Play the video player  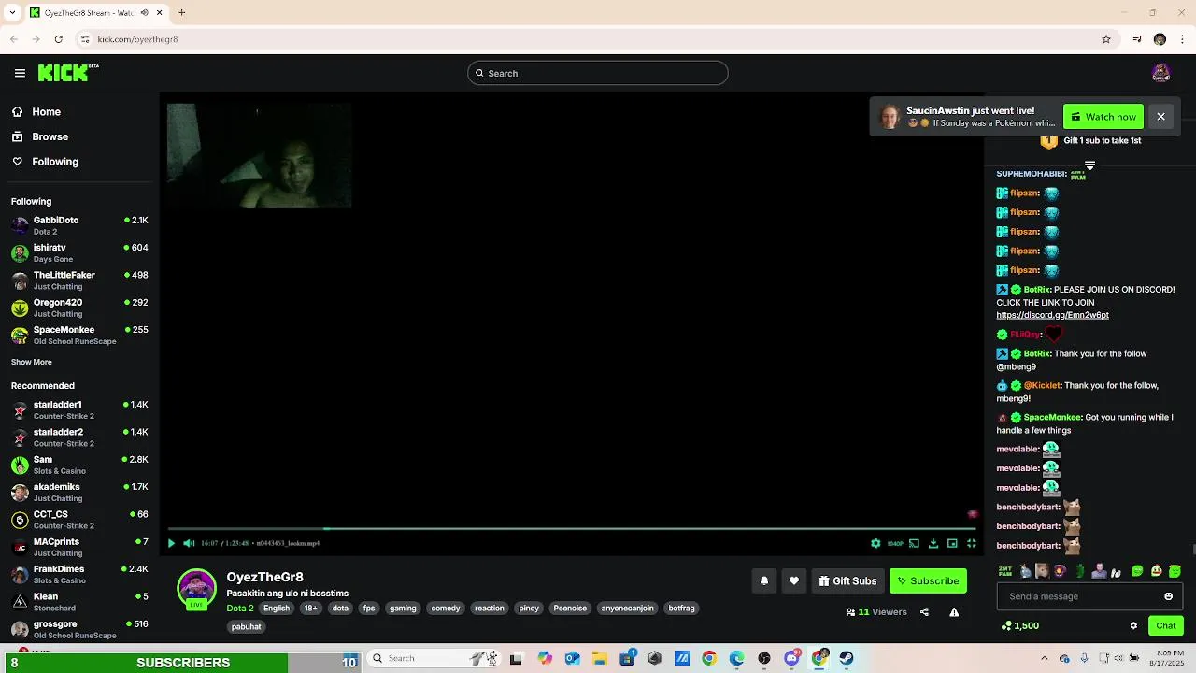(x=171, y=543)
